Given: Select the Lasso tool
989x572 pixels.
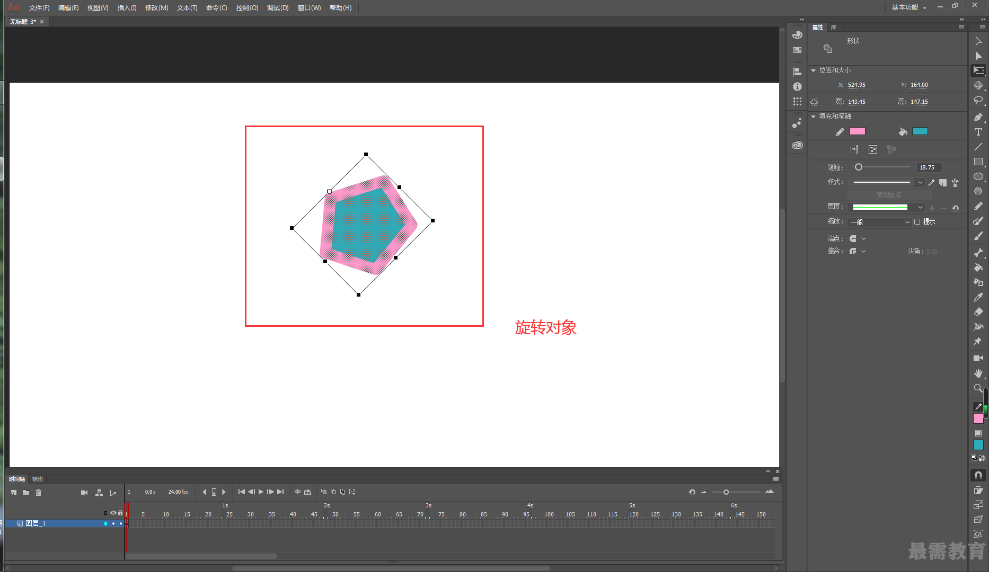Looking at the screenshot, I should 978,100.
